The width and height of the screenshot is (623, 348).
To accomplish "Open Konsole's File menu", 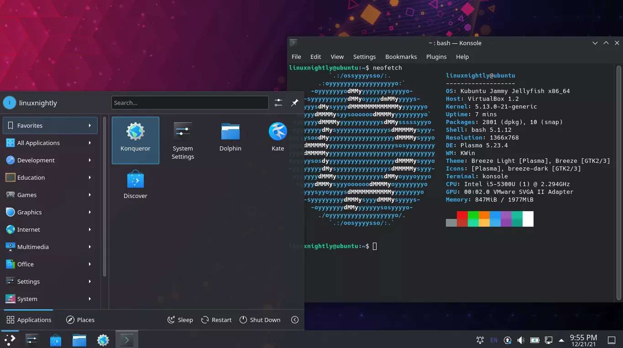I will click(296, 57).
